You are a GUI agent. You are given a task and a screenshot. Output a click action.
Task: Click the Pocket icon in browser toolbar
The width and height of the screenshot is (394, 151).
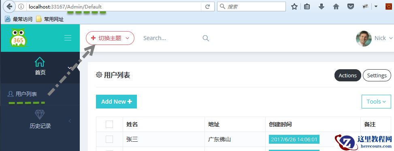pos(351,7)
